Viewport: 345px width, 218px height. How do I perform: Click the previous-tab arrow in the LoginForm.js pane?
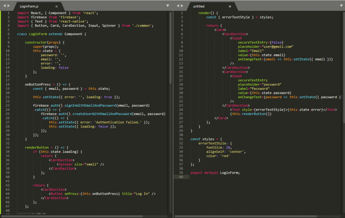(4, 6)
